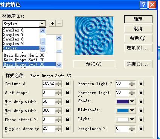
Task: Toggle lock for Brightness
Action: pyautogui.click(x=141, y=129)
